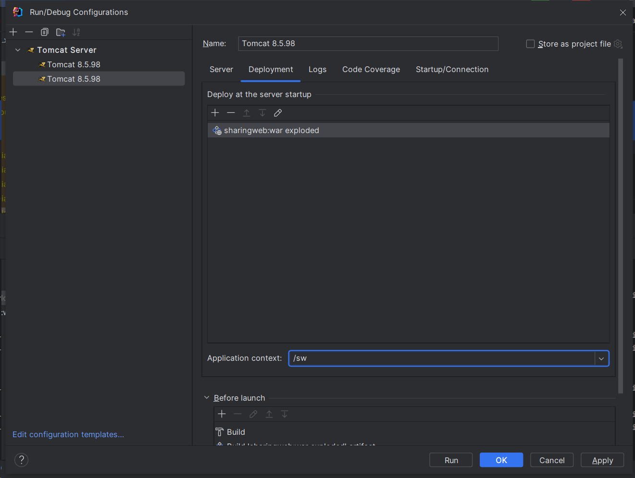Select highlighted second Tomcat 8.5.98 configuration
This screenshot has height=478, width=635.
99,79
